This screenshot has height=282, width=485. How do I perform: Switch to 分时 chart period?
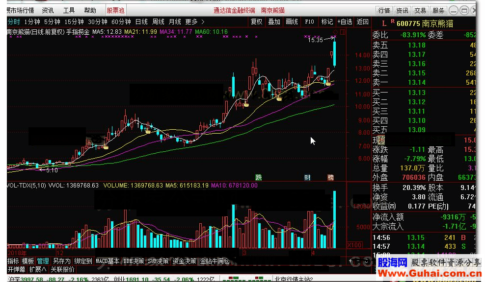[14, 22]
